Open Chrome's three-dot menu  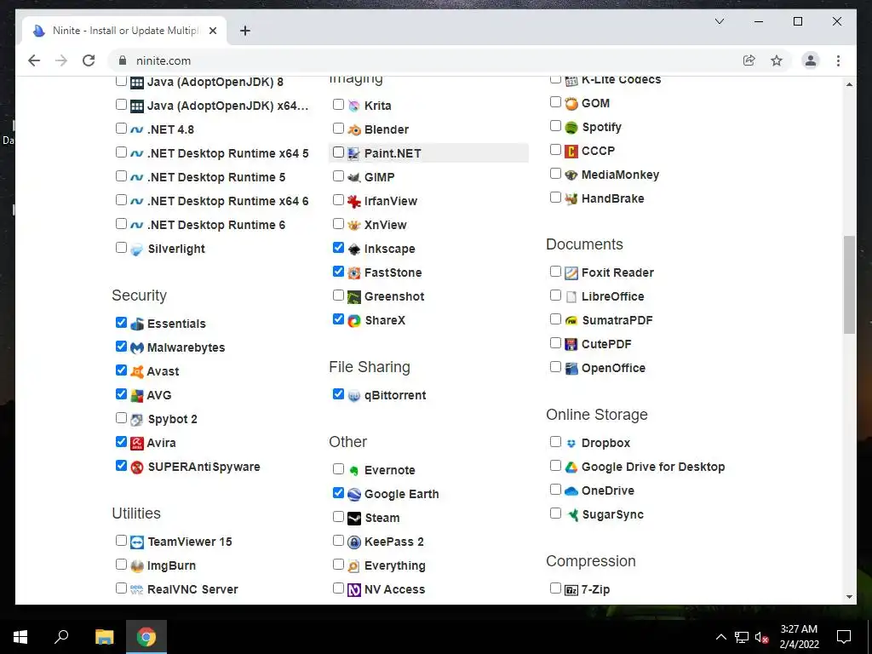point(838,60)
